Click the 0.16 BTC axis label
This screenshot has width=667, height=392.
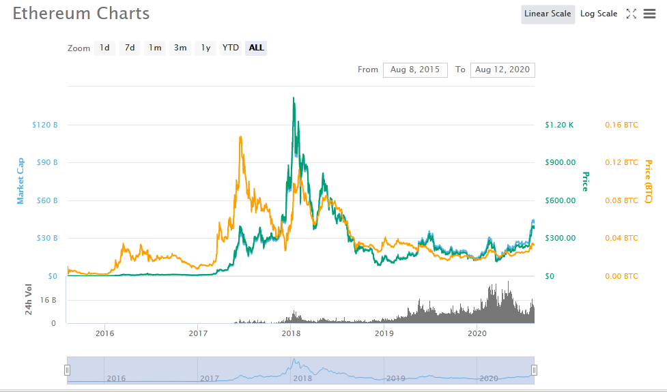click(621, 125)
